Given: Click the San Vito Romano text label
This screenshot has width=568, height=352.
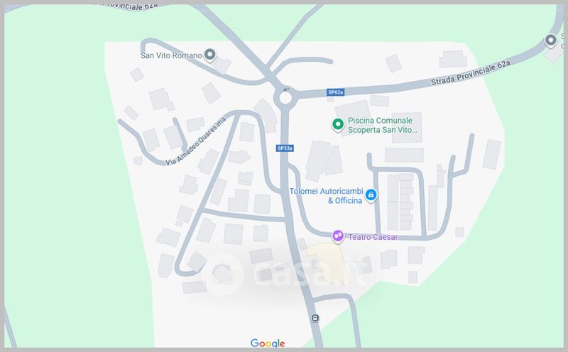Looking at the screenshot, I should click(171, 55).
